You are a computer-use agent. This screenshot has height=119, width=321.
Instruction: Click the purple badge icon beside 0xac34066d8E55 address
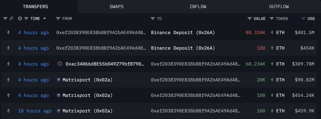pos(59,64)
